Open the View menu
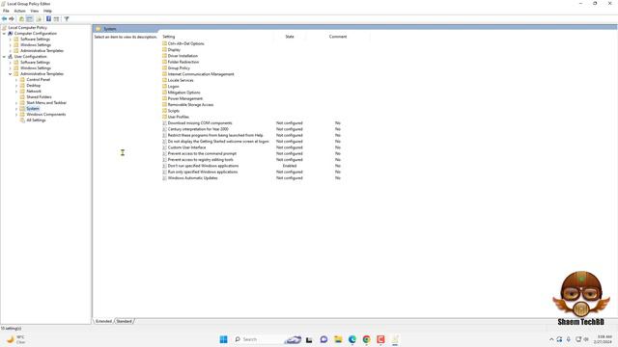This screenshot has width=618, height=347. click(x=35, y=11)
